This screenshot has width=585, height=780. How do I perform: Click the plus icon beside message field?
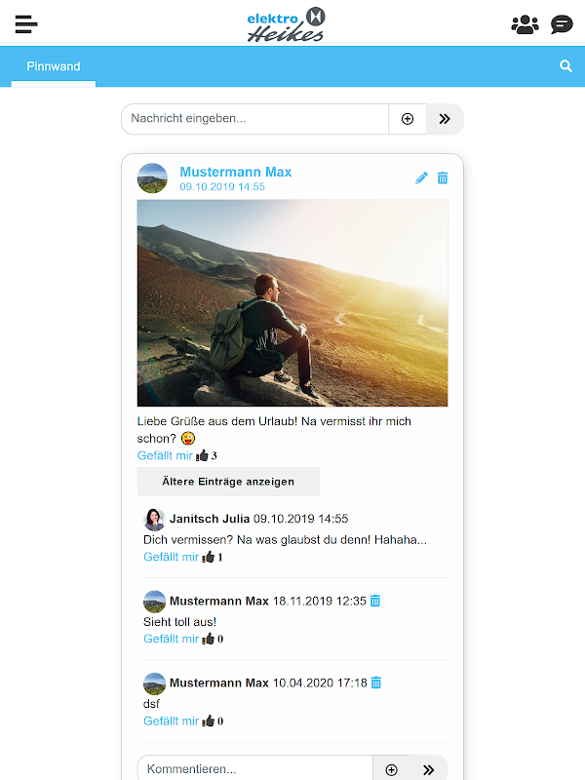pyautogui.click(x=408, y=119)
